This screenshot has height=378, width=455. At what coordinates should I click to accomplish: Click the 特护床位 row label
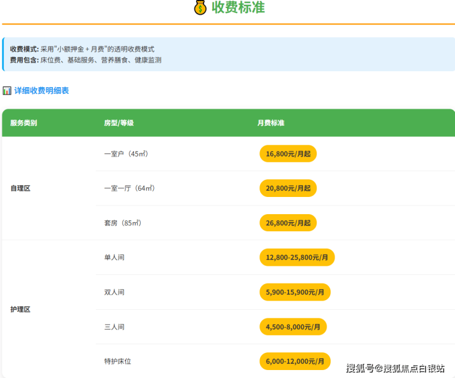tap(118, 361)
